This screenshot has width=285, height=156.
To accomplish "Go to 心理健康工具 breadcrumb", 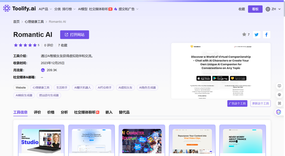I will [x=34, y=22].
